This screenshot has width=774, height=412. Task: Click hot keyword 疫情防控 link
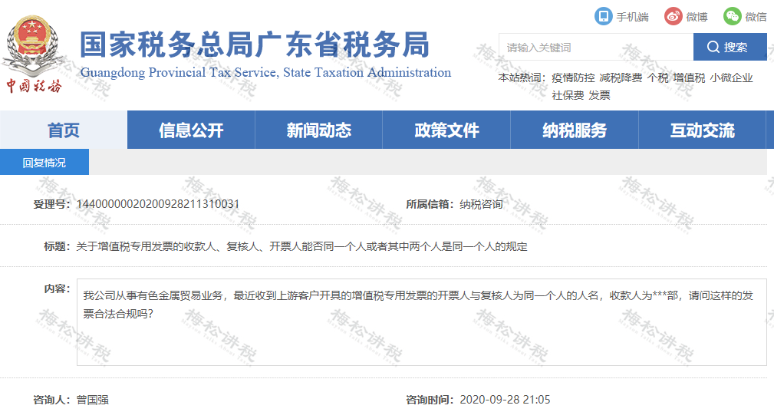coord(573,78)
